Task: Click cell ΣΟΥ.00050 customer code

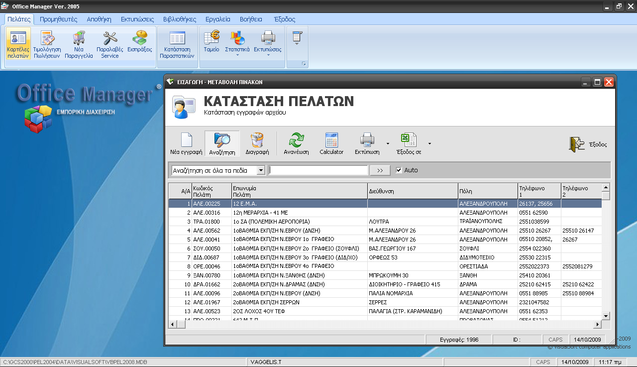Action: [212, 248]
